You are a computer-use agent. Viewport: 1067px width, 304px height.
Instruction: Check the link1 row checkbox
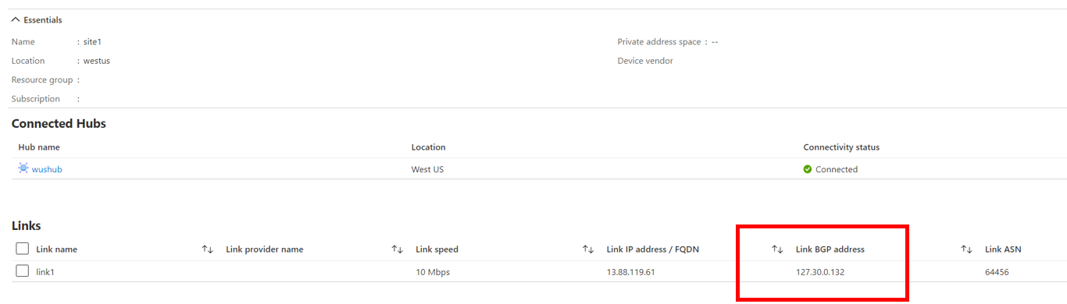(23, 271)
